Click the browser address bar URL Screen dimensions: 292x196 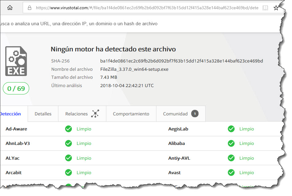click(x=147, y=8)
